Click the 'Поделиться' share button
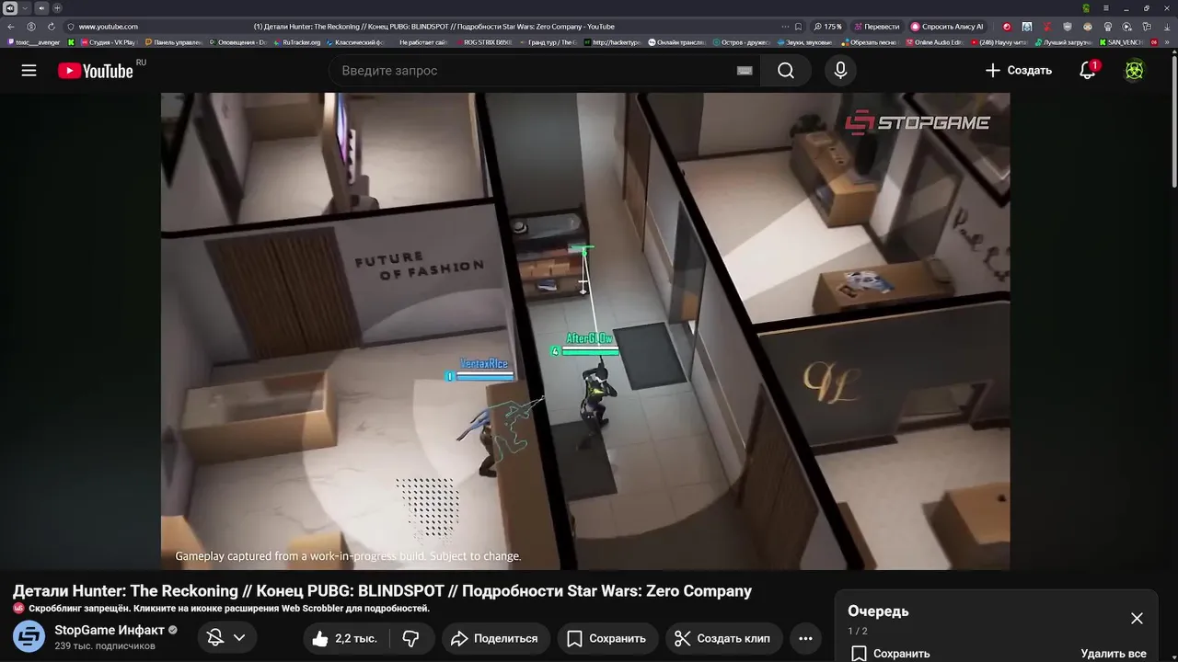This screenshot has height=662, width=1178. pyautogui.click(x=496, y=638)
